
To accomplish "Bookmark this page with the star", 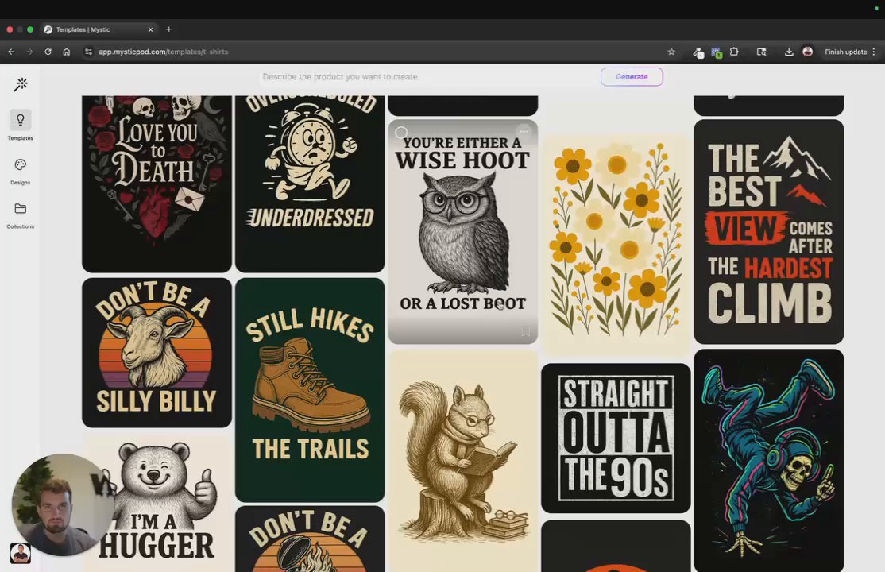I will [671, 52].
